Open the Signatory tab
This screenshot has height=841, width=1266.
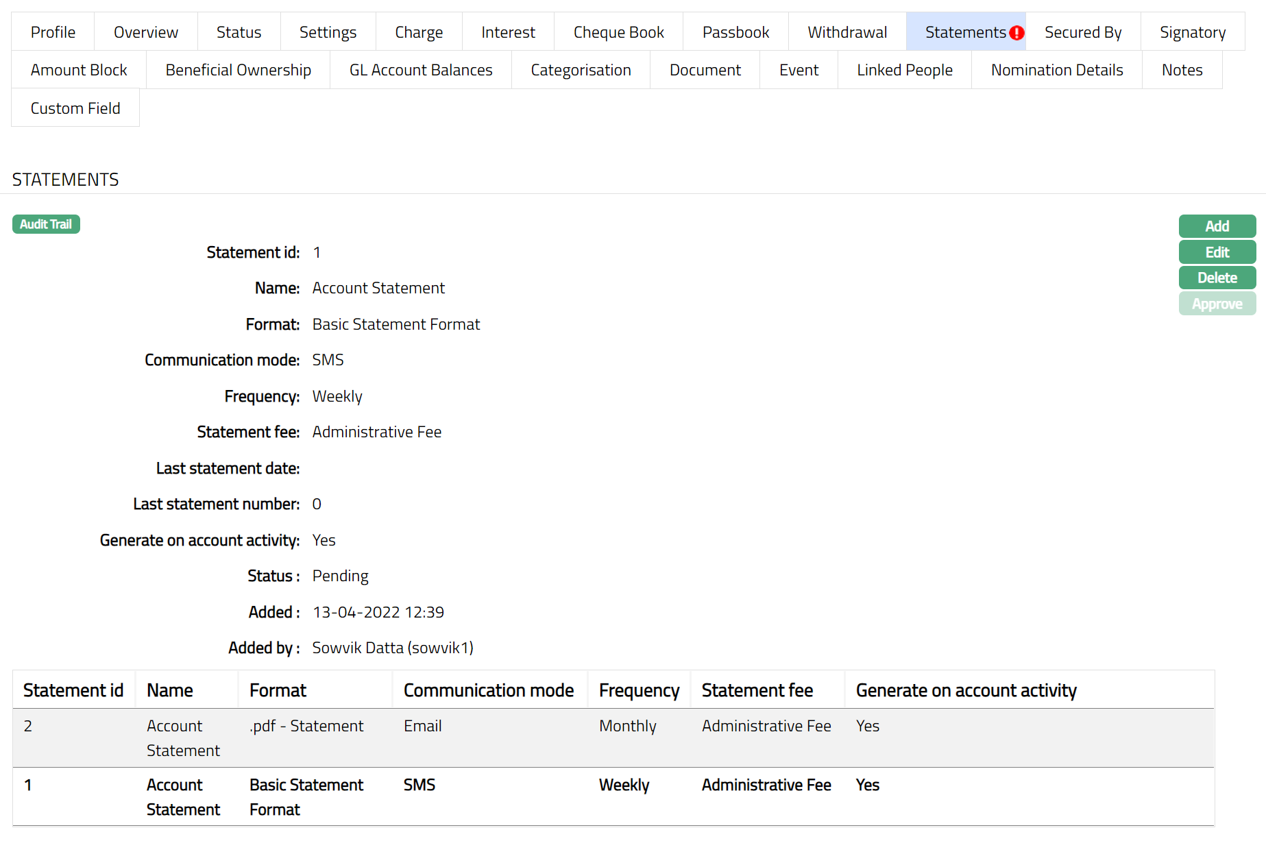(x=1192, y=32)
